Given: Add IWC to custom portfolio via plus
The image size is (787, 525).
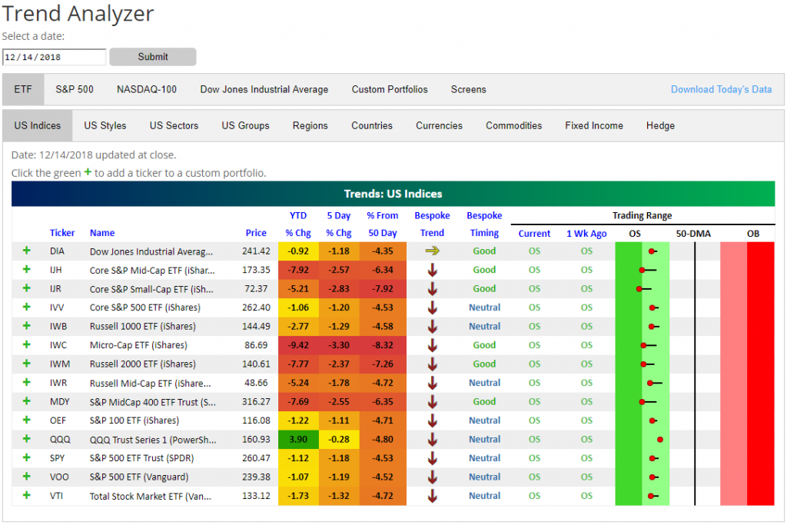Looking at the screenshot, I should click(28, 345).
